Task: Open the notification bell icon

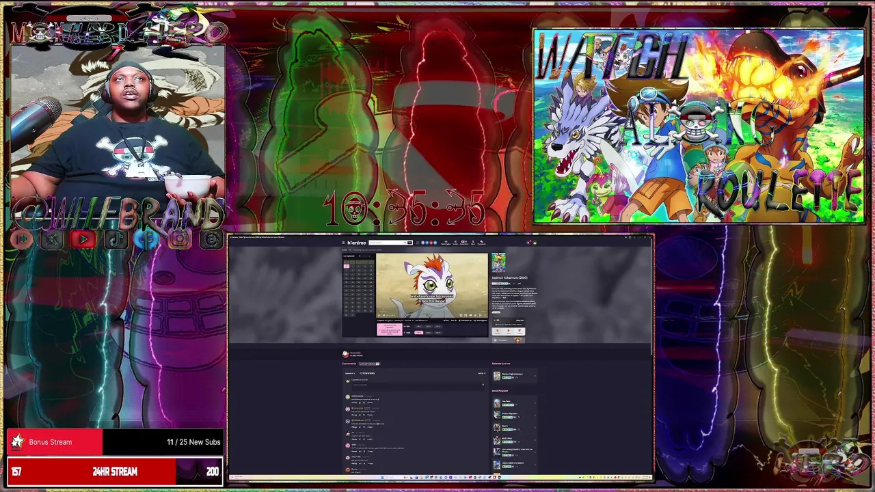Action: click(528, 243)
